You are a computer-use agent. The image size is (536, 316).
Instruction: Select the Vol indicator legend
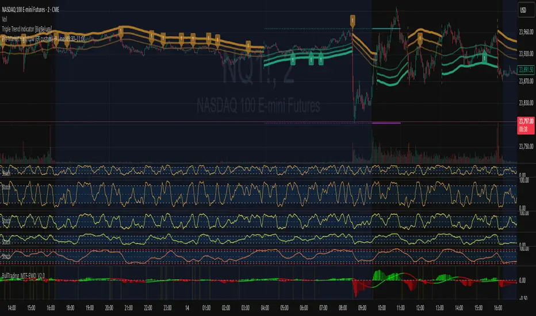tap(5, 19)
